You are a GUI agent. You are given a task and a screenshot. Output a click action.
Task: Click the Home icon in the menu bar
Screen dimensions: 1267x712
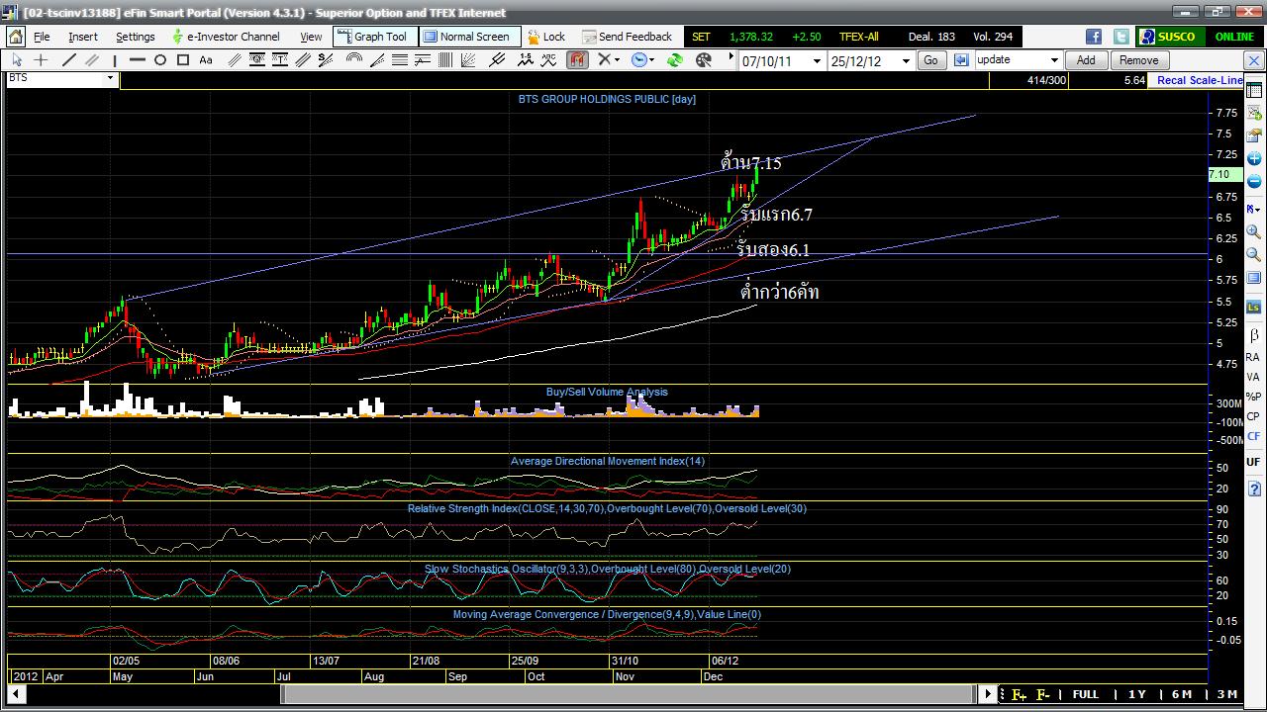[x=16, y=37]
